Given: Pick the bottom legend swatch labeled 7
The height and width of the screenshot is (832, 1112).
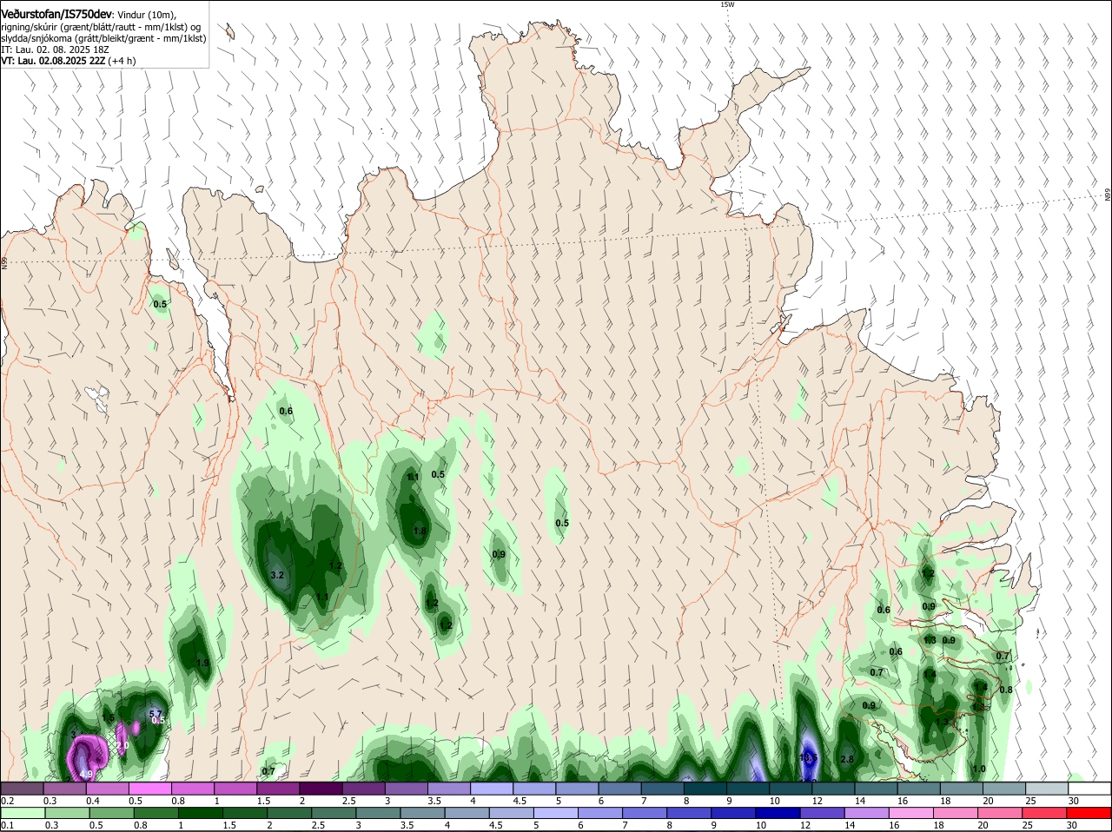Looking at the screenshot, I should [645, 813].
